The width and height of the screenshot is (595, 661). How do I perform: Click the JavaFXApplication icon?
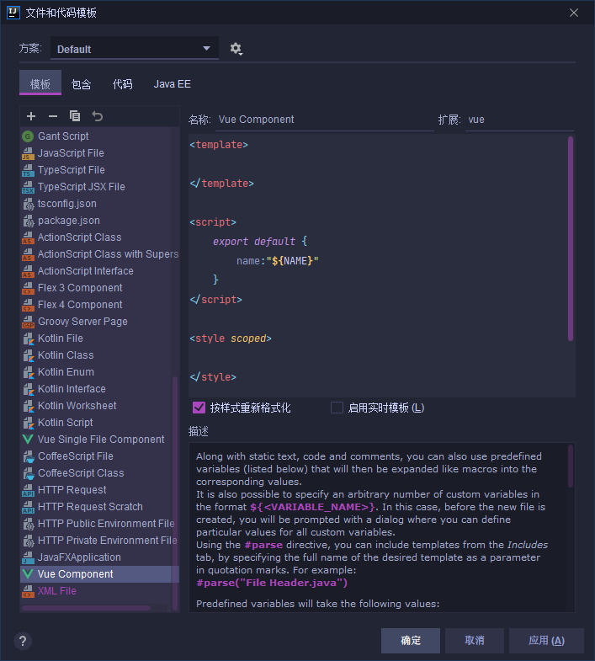[28, 557]
